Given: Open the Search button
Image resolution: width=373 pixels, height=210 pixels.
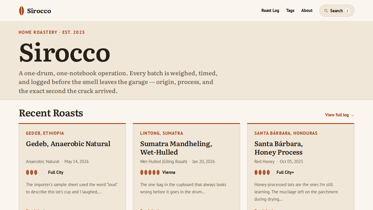Looking at the screenshot, I should tap(337, 11).
